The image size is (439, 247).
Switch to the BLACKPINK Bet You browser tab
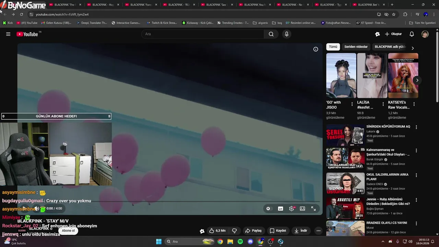(x=368, y=5)
